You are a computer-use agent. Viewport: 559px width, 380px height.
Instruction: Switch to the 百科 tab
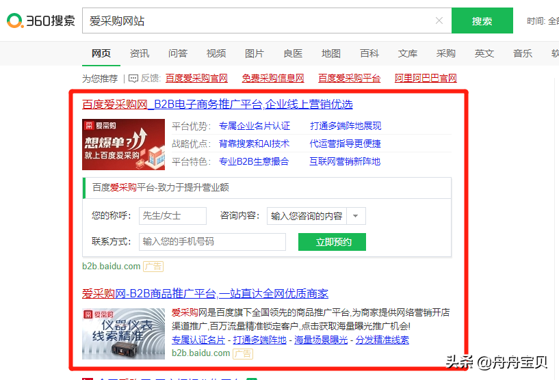(x=369, y=53)
